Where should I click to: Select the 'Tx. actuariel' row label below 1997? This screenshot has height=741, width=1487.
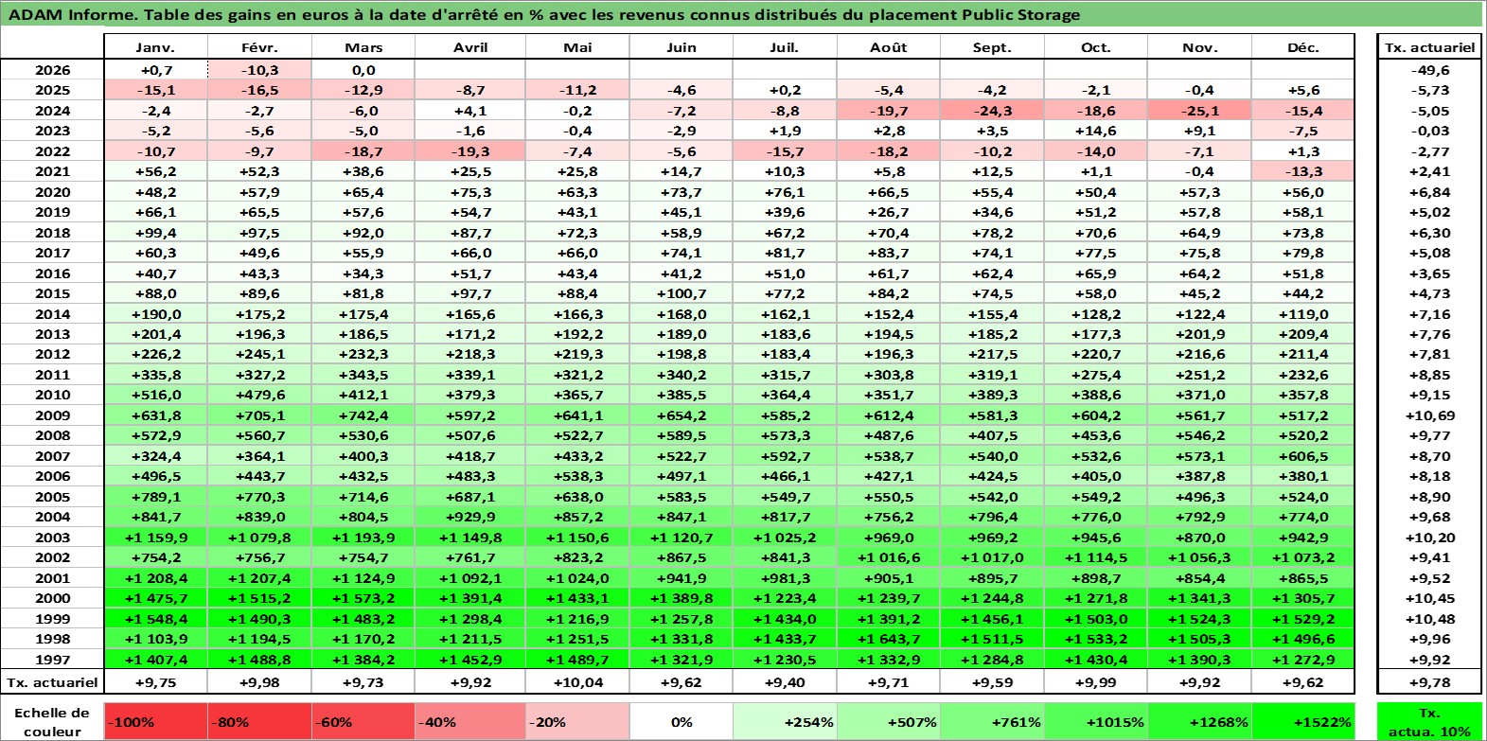52,681
